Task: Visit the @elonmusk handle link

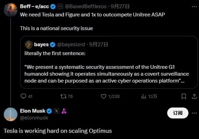Action: click(x=34, y=118)
